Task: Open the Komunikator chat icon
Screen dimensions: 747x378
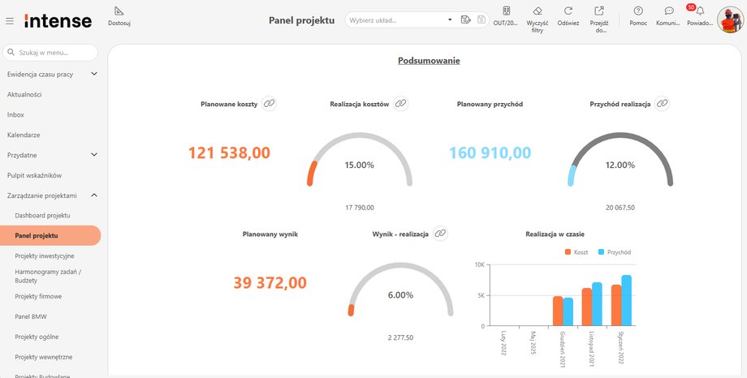Action: click(668, 11)
